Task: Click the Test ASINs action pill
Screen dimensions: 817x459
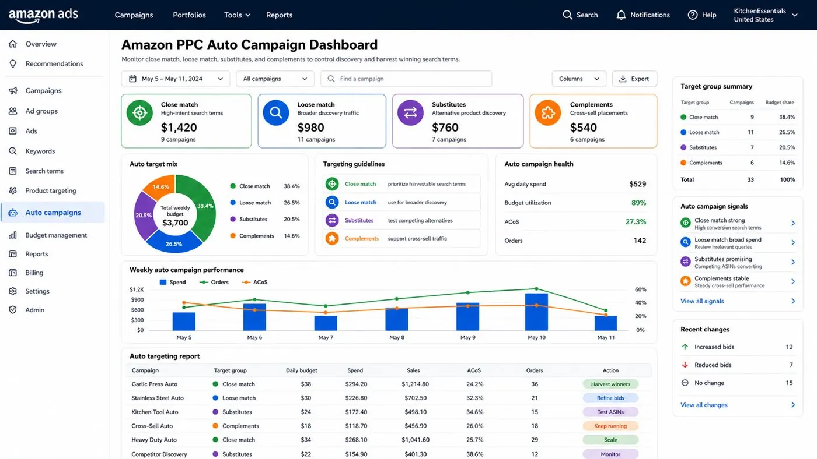Action: (610, 412)
